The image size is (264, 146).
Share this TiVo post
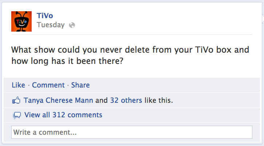click(80, 85)
